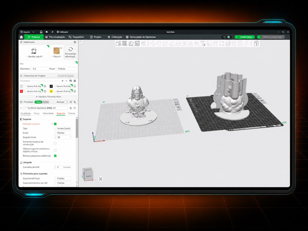The width and height of the screenshot is (308, 231).
Task: Click the plus icon to add filament
Action: coord(62,81)
